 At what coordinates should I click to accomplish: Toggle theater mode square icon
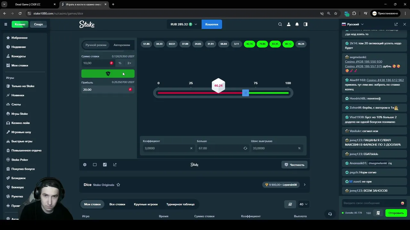click(x=95, y=165)
